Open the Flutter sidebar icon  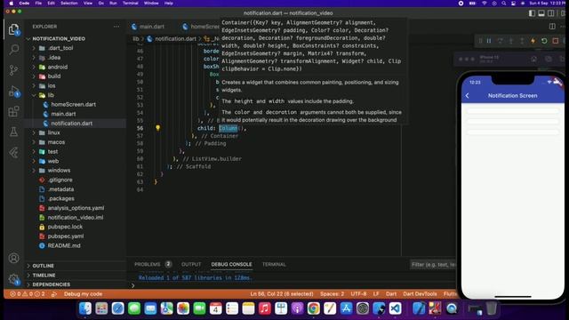(x=14, y=153)
